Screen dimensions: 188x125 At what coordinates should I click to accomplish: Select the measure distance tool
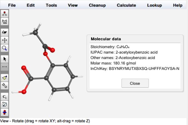coord(5,66)
